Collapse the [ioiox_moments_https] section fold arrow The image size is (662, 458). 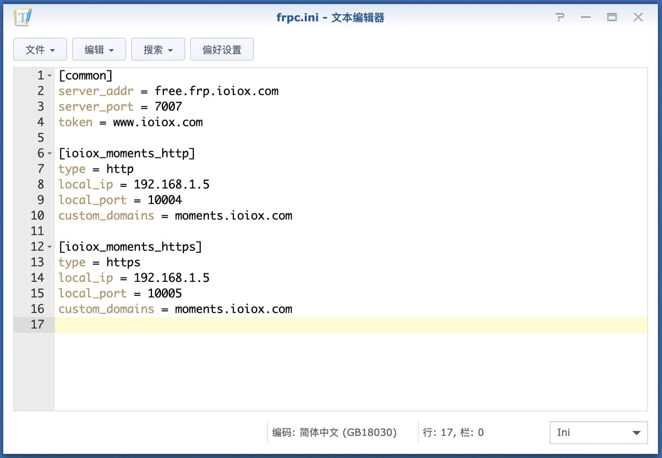tap(50, 247)
